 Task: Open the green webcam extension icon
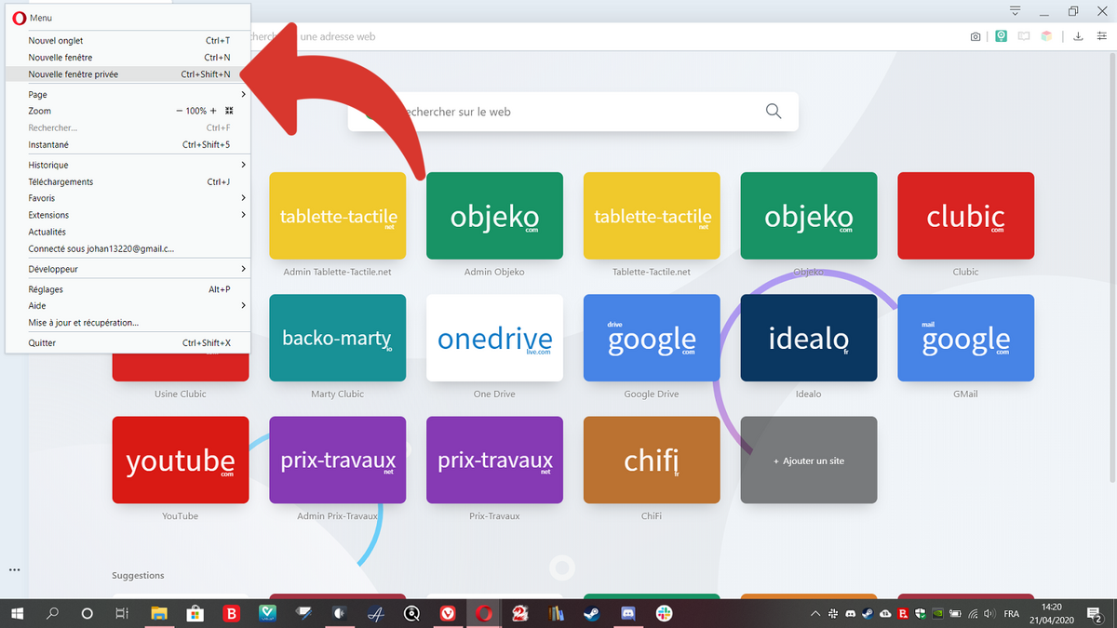pos(1001,37)
